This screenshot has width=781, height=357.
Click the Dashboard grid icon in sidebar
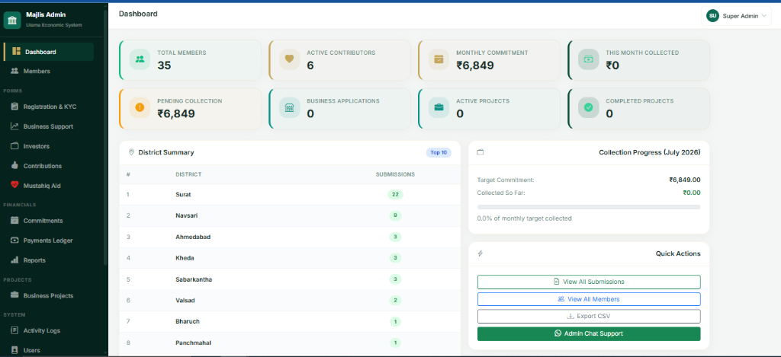coord(17,52)
